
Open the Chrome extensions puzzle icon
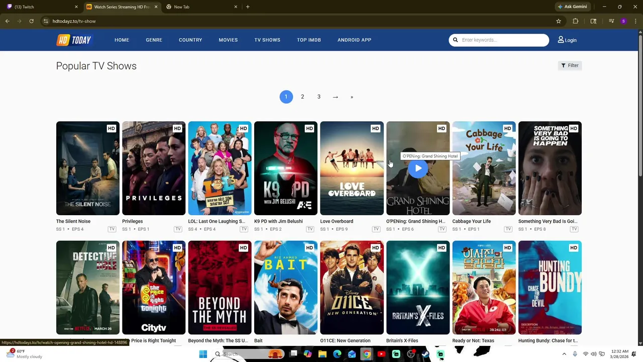coord(576,21)
